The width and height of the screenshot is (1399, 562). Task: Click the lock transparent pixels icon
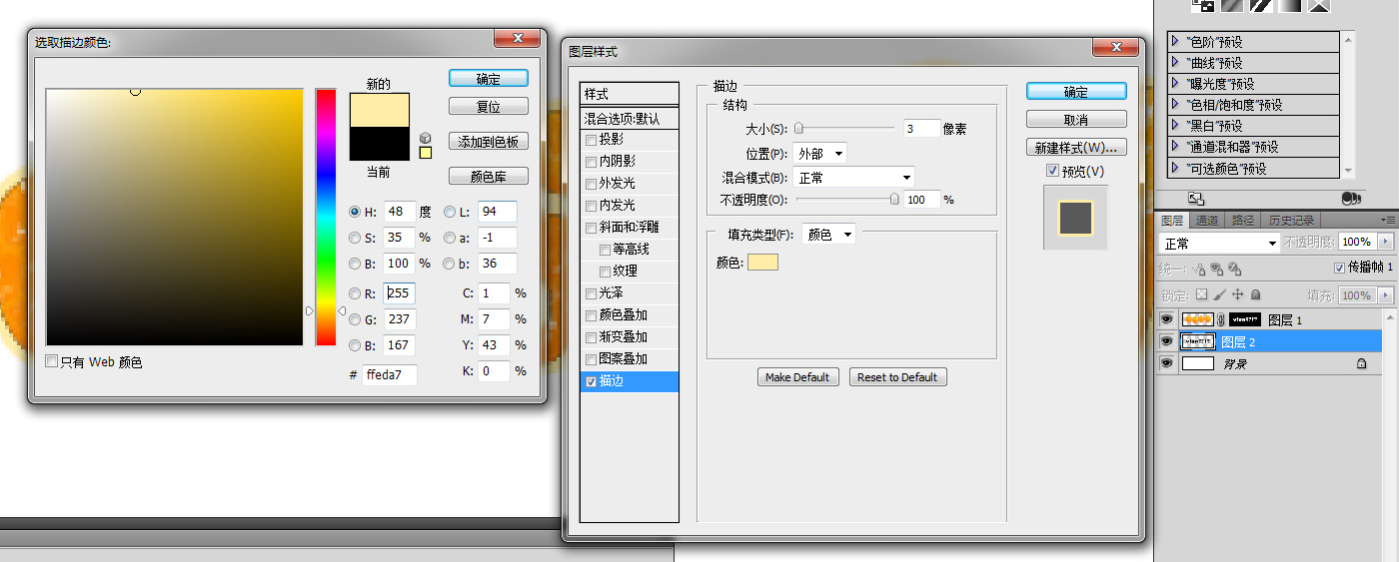coord(1202,295)
